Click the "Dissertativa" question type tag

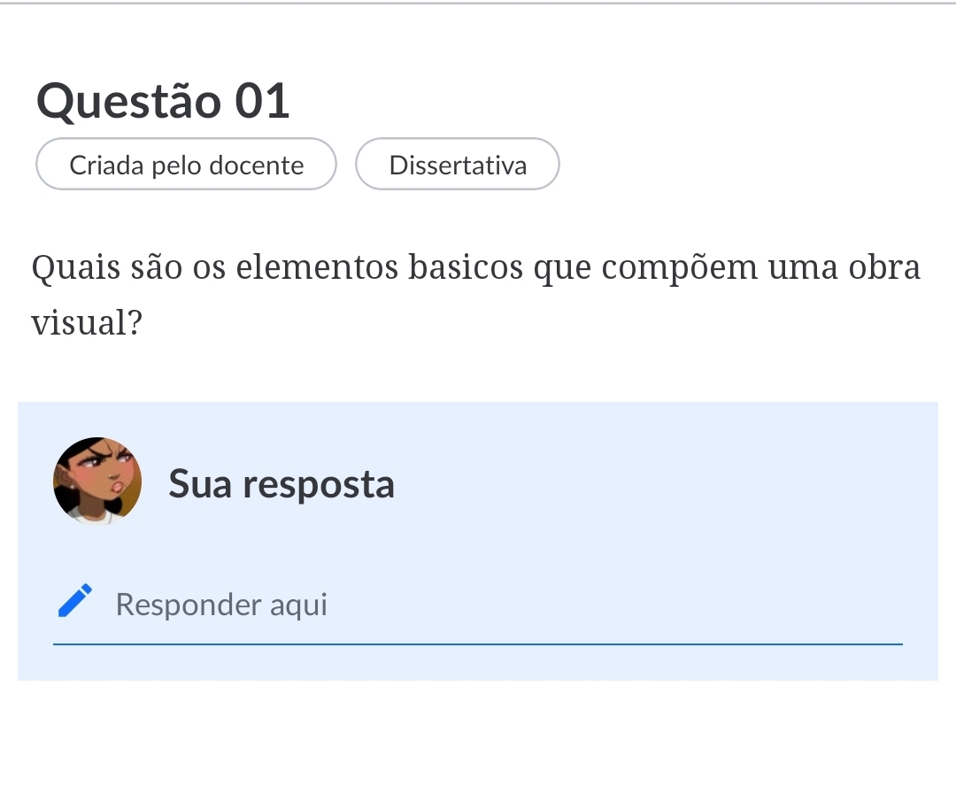(x=458, y=165)
